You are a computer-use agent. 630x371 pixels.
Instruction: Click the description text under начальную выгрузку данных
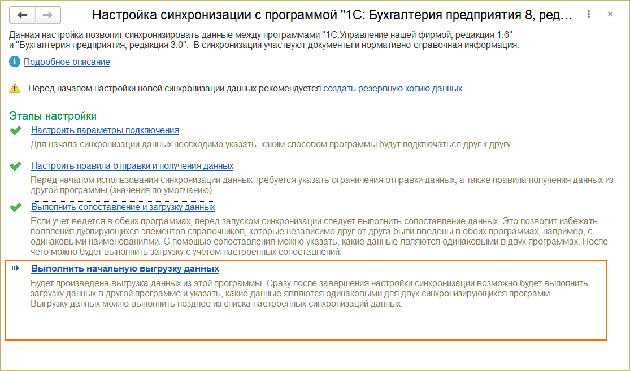click(309, 294)
